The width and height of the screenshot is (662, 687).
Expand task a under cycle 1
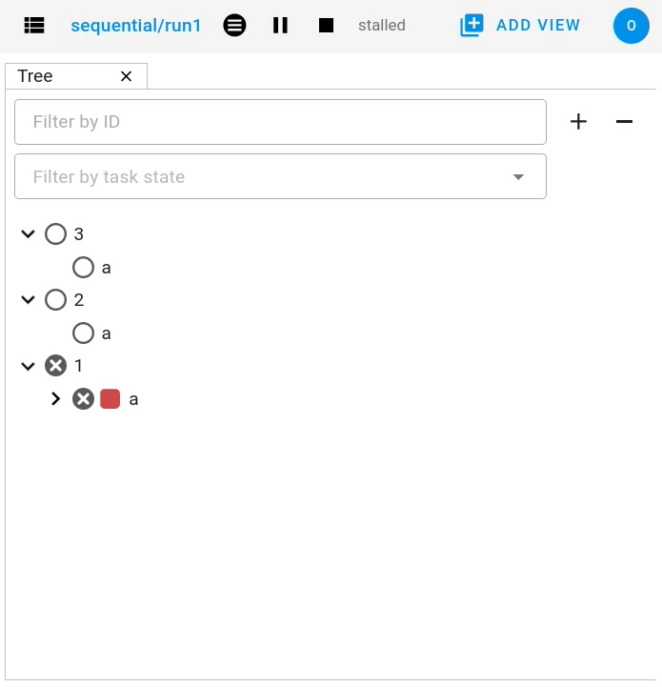[55, 399]
